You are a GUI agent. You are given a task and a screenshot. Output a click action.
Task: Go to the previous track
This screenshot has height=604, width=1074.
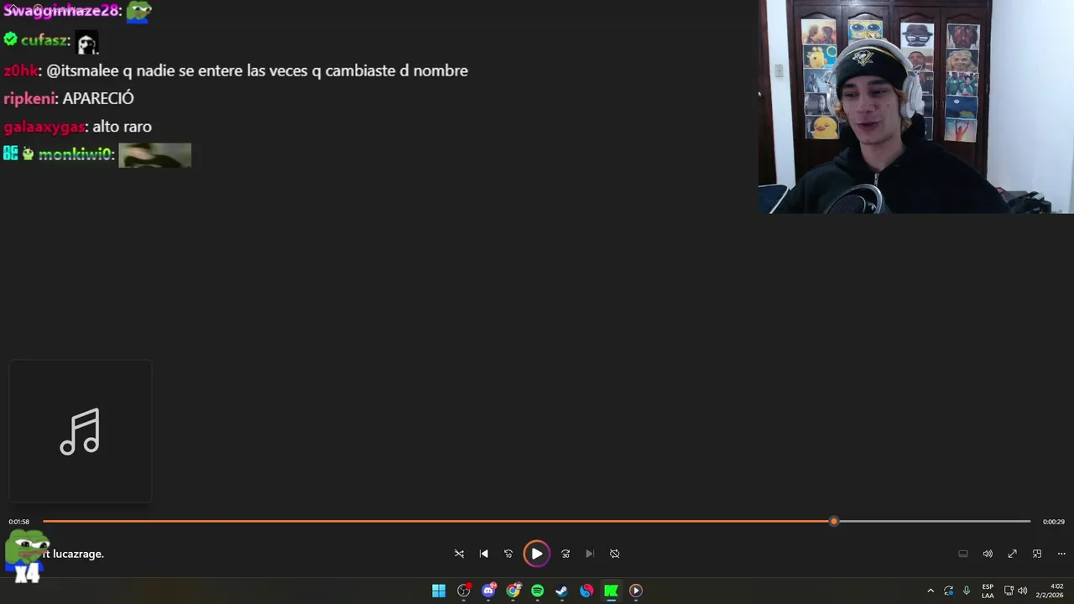[483, 554]
